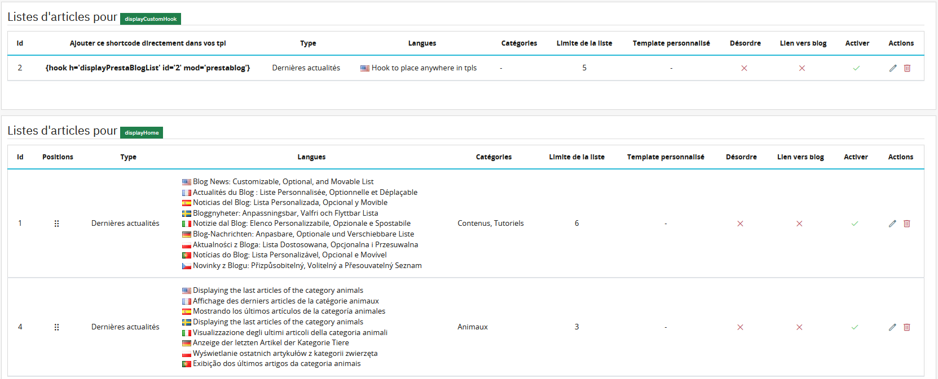Delete the Animaux list row
This screenshot has height=379, width=938.
(x=907, y=327)
